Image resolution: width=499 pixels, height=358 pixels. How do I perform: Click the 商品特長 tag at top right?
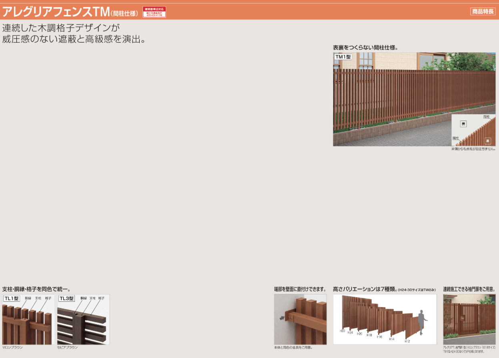483,12
